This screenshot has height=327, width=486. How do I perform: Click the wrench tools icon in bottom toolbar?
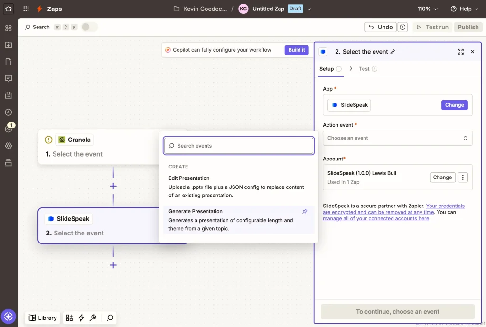pyautogui.click(x=93, y=318)
